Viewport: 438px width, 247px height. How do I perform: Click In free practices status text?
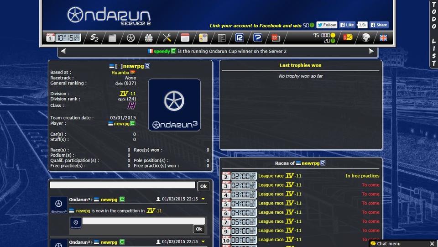coord(362,176)
